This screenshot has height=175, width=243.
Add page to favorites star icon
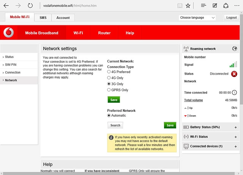click(x=188, y=6)
